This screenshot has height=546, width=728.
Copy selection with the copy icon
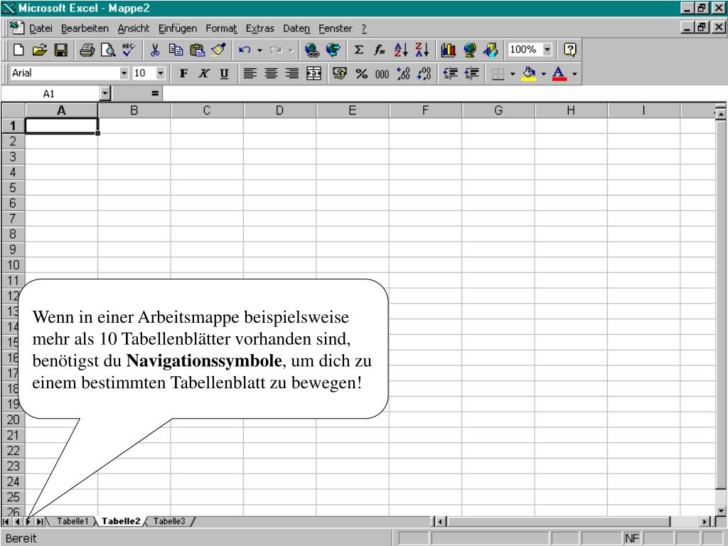pyautogui.click(x=176, y=50)
